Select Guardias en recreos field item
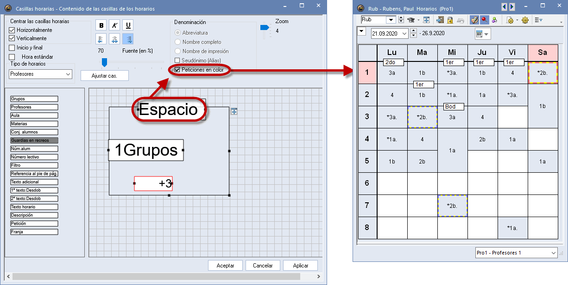The image size is (568, 285). click(x=34, y=140)
